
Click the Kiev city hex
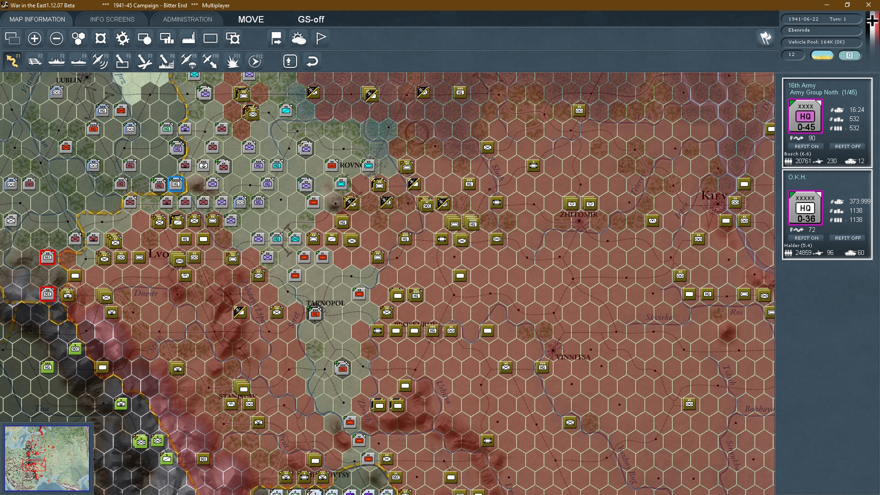(717, 204)
